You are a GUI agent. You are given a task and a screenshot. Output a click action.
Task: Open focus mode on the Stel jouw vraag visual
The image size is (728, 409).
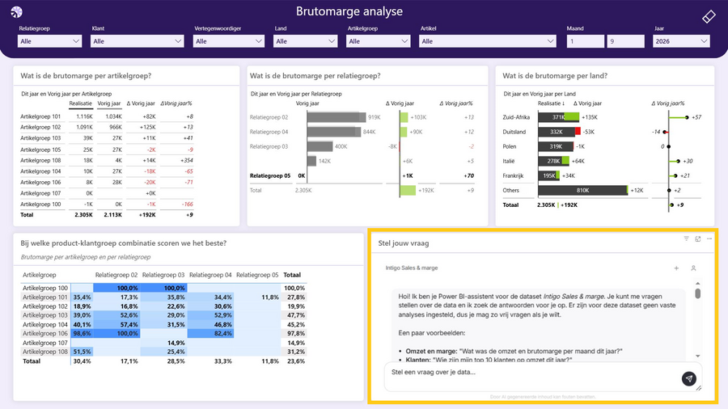click(x=698, y=238)
